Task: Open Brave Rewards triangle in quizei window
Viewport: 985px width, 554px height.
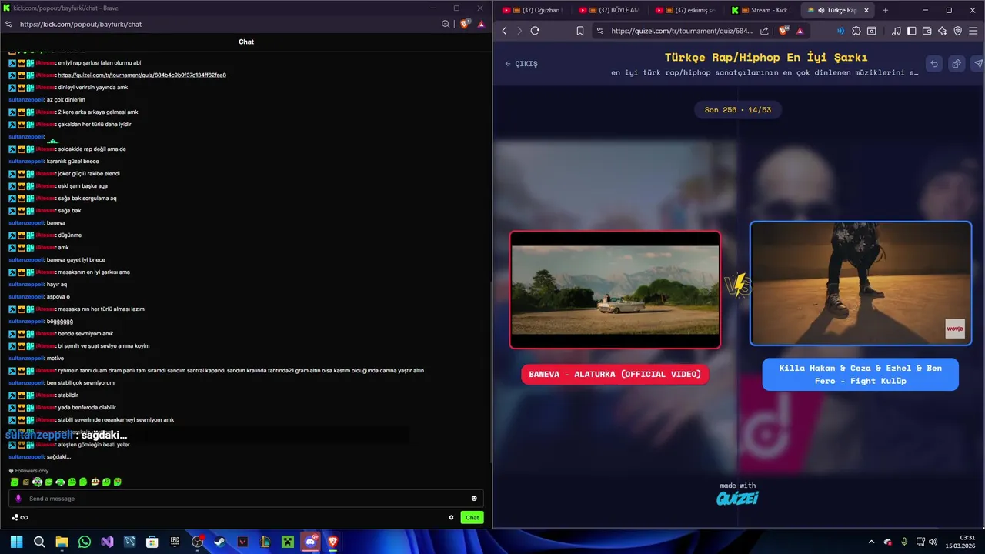Action: 800,31
